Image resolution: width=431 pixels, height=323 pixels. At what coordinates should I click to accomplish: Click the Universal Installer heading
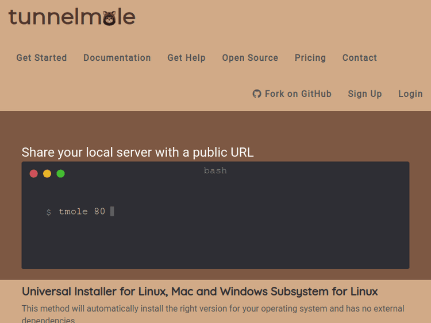(200, 291)
